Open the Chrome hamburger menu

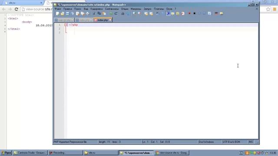coord(275,9)
